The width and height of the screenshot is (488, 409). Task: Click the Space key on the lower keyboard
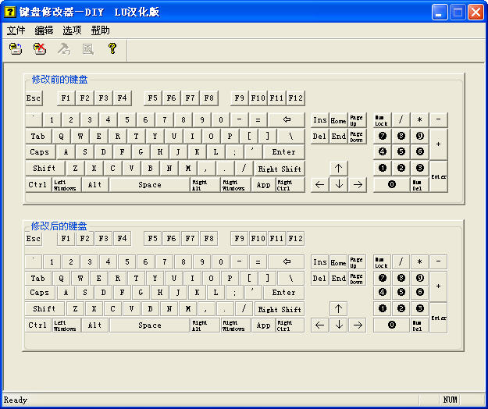pyautogui.click(x=149, y=325)
